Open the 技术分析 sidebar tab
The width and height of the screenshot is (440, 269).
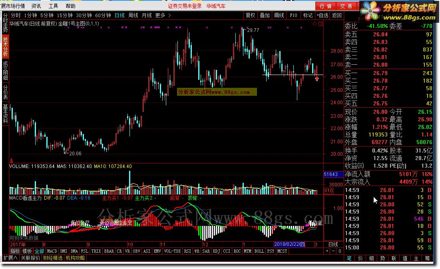pyautogui.click(x=5, y=46)
